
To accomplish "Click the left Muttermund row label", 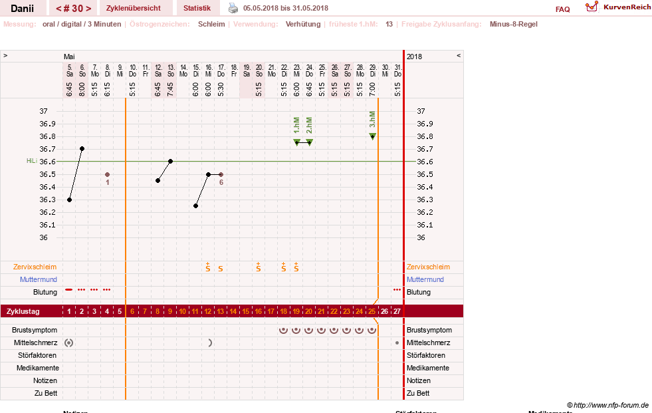I will point(39,279).
